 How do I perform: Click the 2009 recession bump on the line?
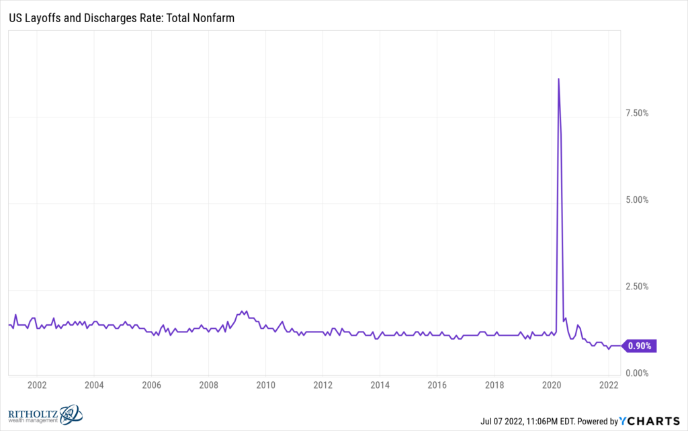(243, 312)
